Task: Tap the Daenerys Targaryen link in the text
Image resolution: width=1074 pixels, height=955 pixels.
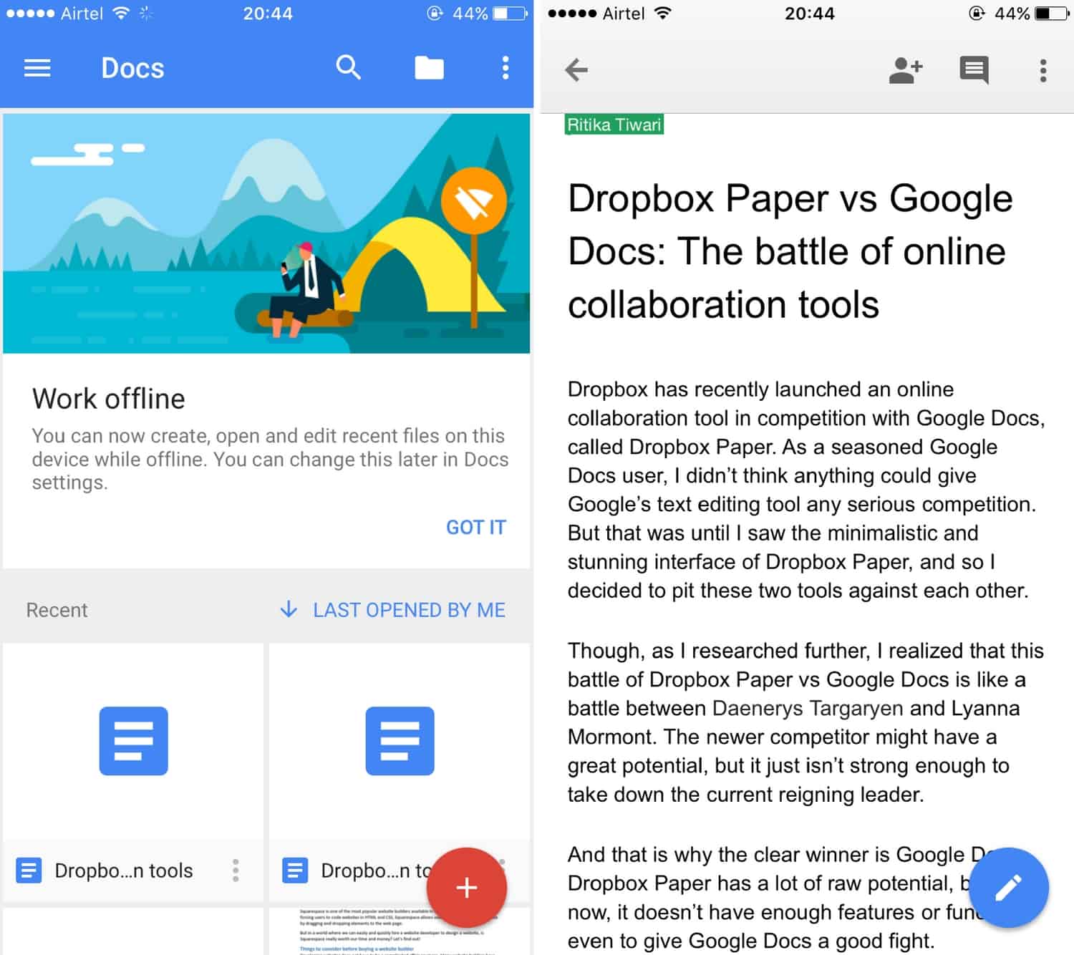Action: tap(808, 708)
